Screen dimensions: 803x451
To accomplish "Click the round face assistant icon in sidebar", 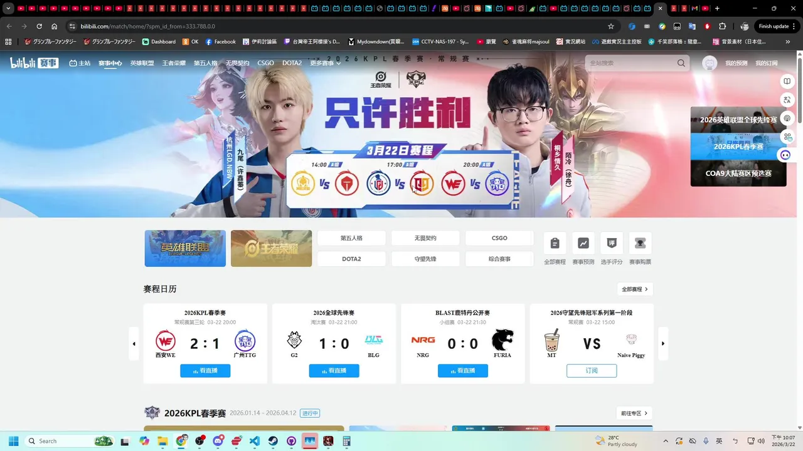I will tap(786, 155).
